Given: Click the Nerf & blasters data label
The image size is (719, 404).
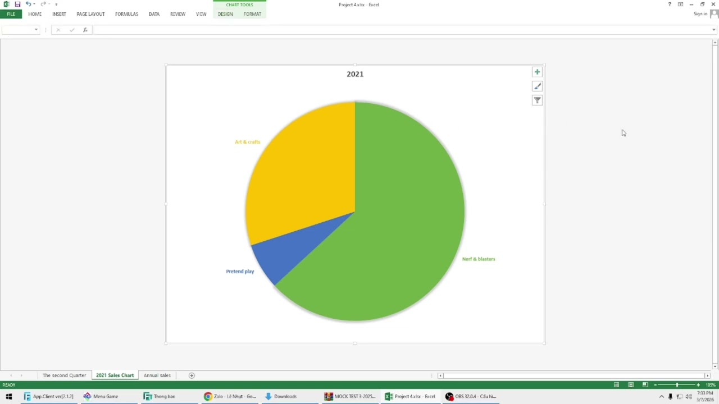Looking at the screenshot, I should tap(479, 259).
